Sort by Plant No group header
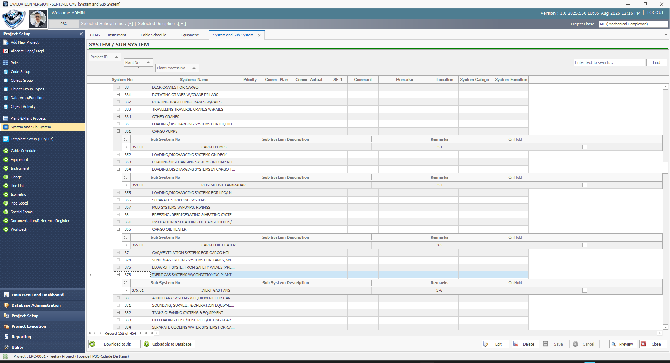Screen dimensions: 670x363 coord(138,62)
